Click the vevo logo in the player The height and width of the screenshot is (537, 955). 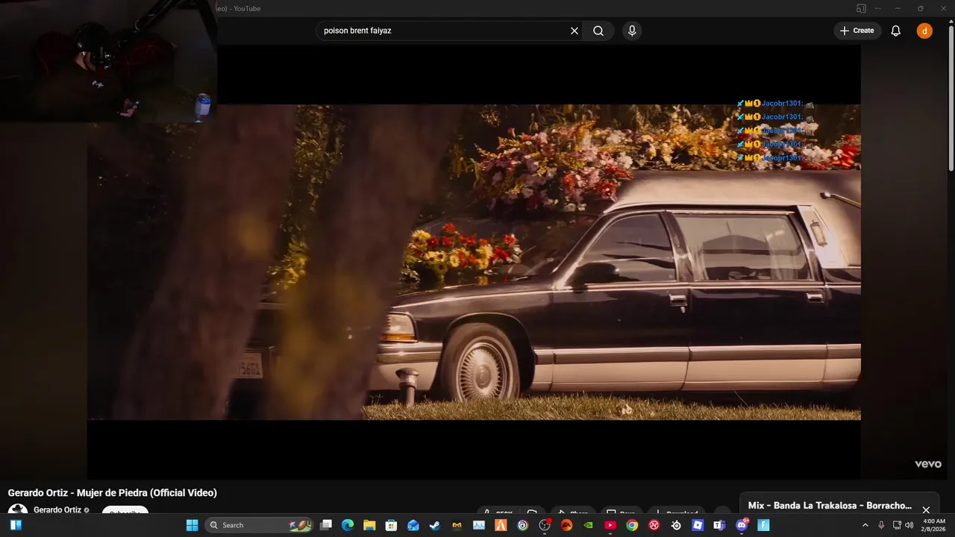(x=928, y=464)
